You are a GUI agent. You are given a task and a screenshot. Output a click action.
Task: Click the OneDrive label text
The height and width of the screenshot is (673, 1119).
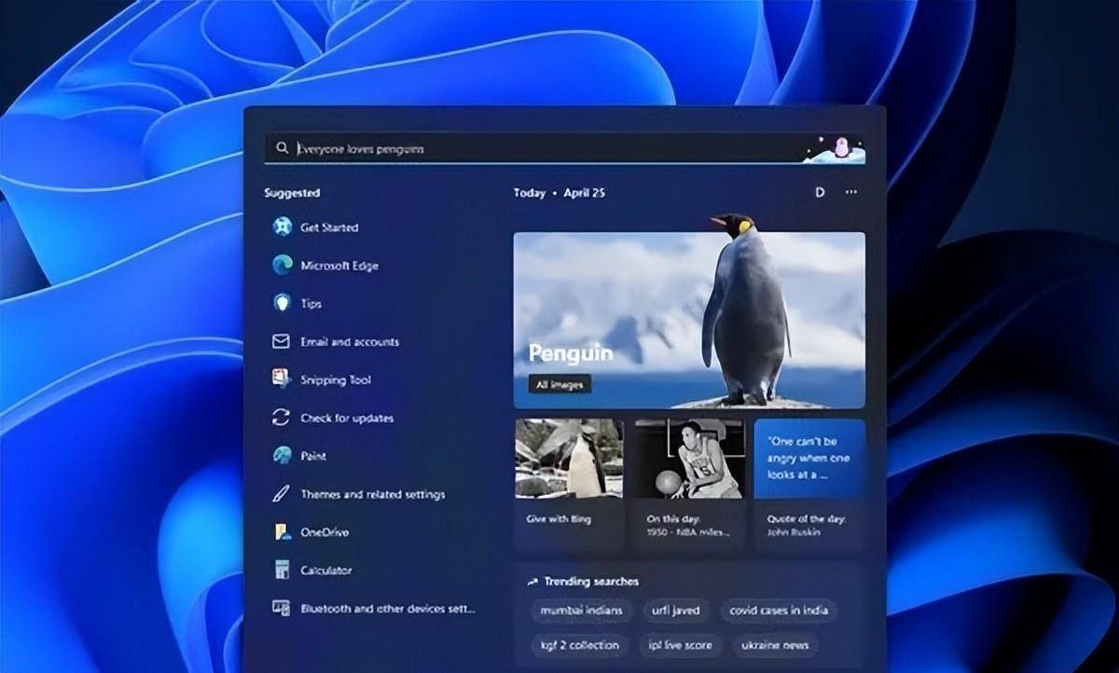[x=325, y=532]
